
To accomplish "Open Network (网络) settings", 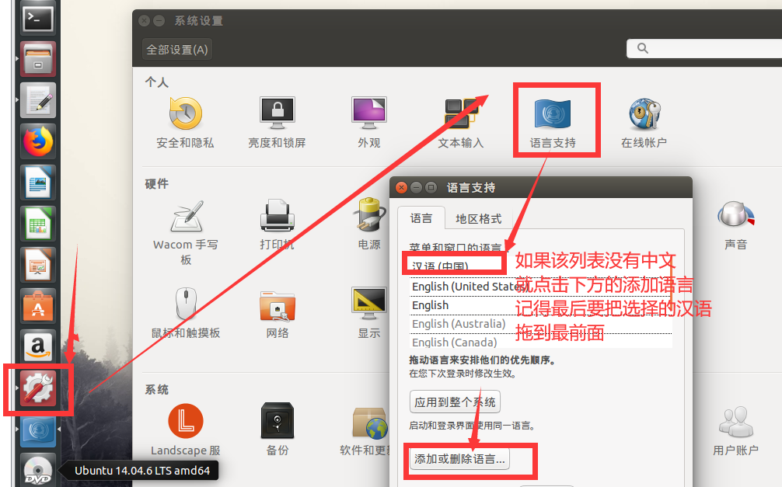I will pyautogui.click(x=278, y=313).
